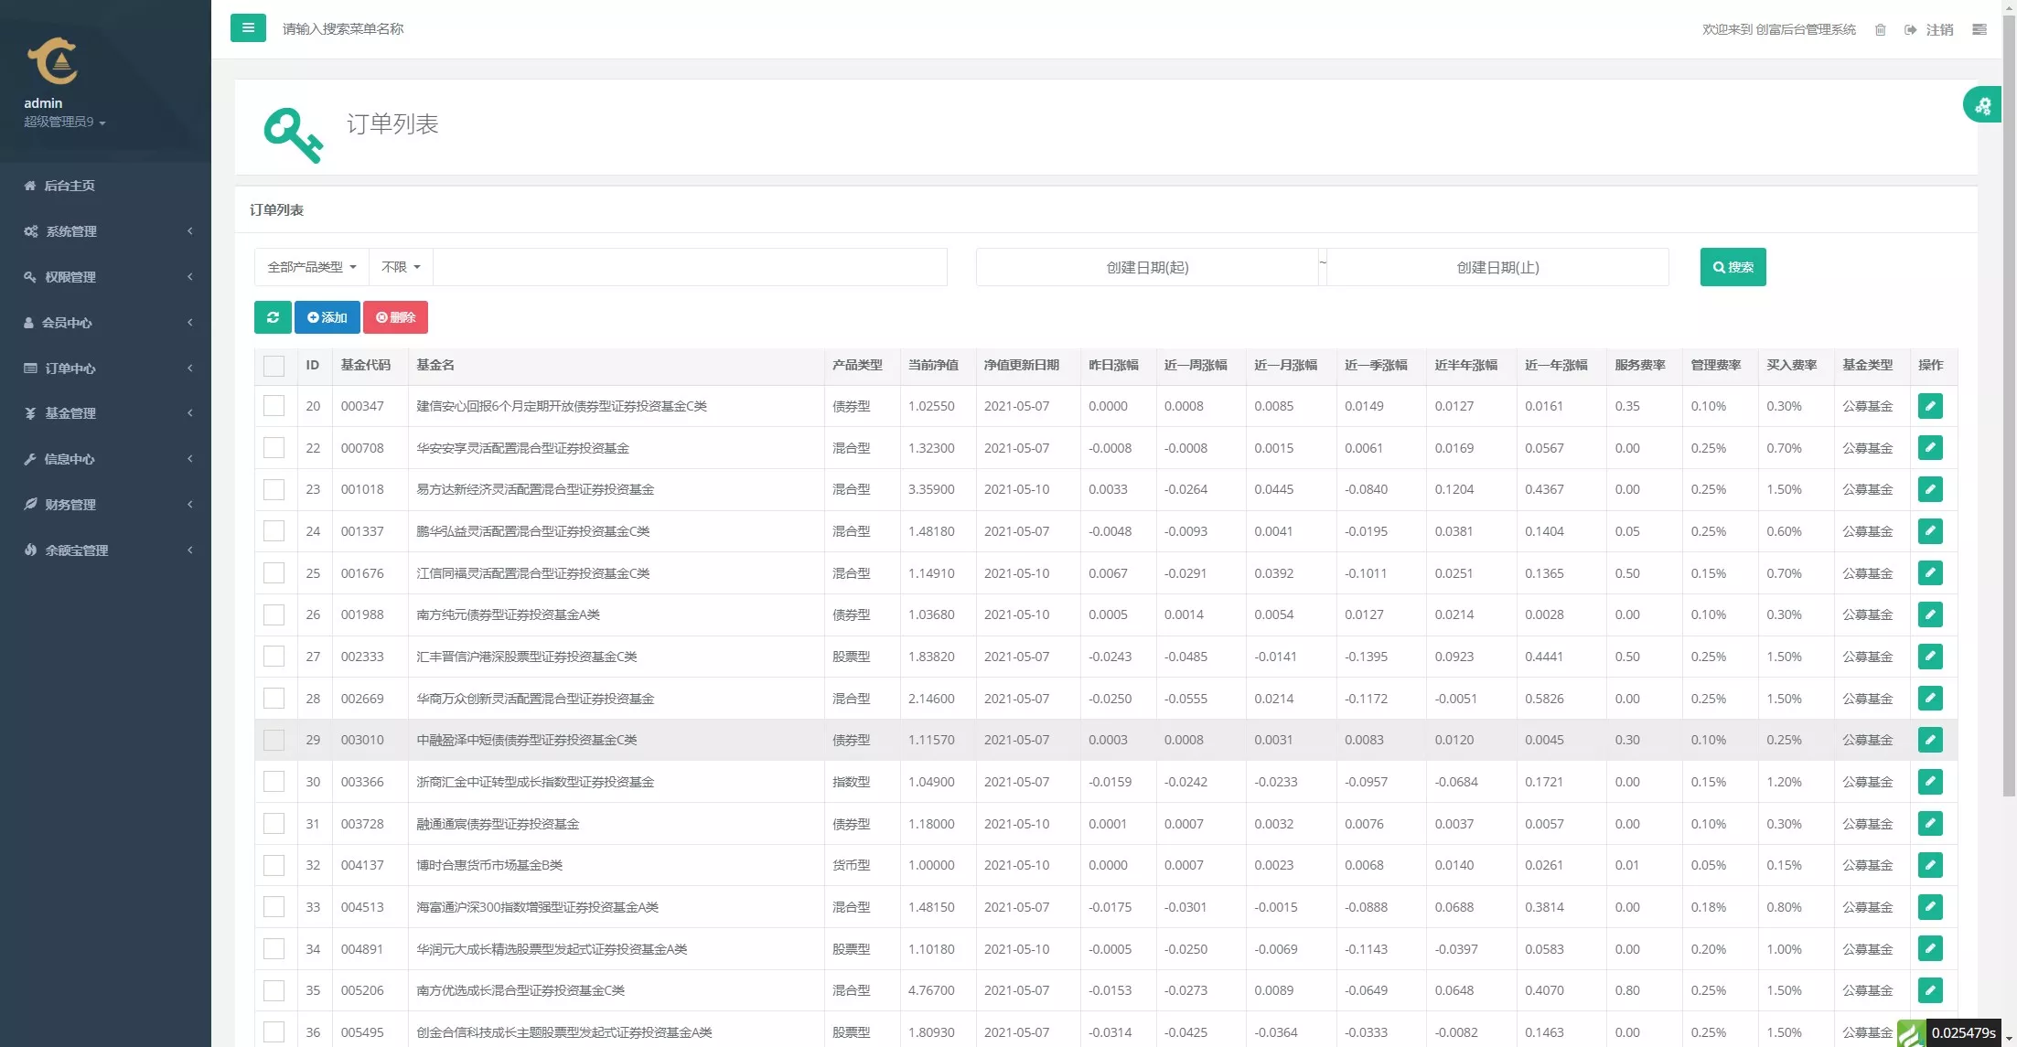Open the 不限 dropdown
The width and height of the screenshot is (2017, 1047).
click(x=401, y=267)
